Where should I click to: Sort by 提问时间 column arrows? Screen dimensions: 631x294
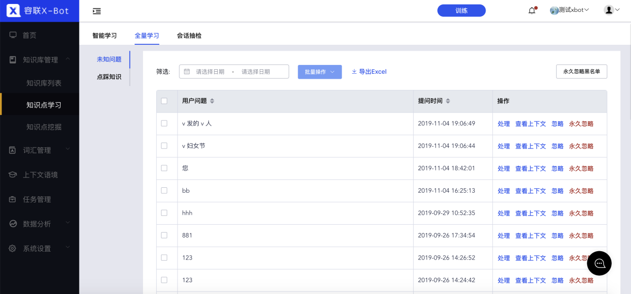point(448,101)
